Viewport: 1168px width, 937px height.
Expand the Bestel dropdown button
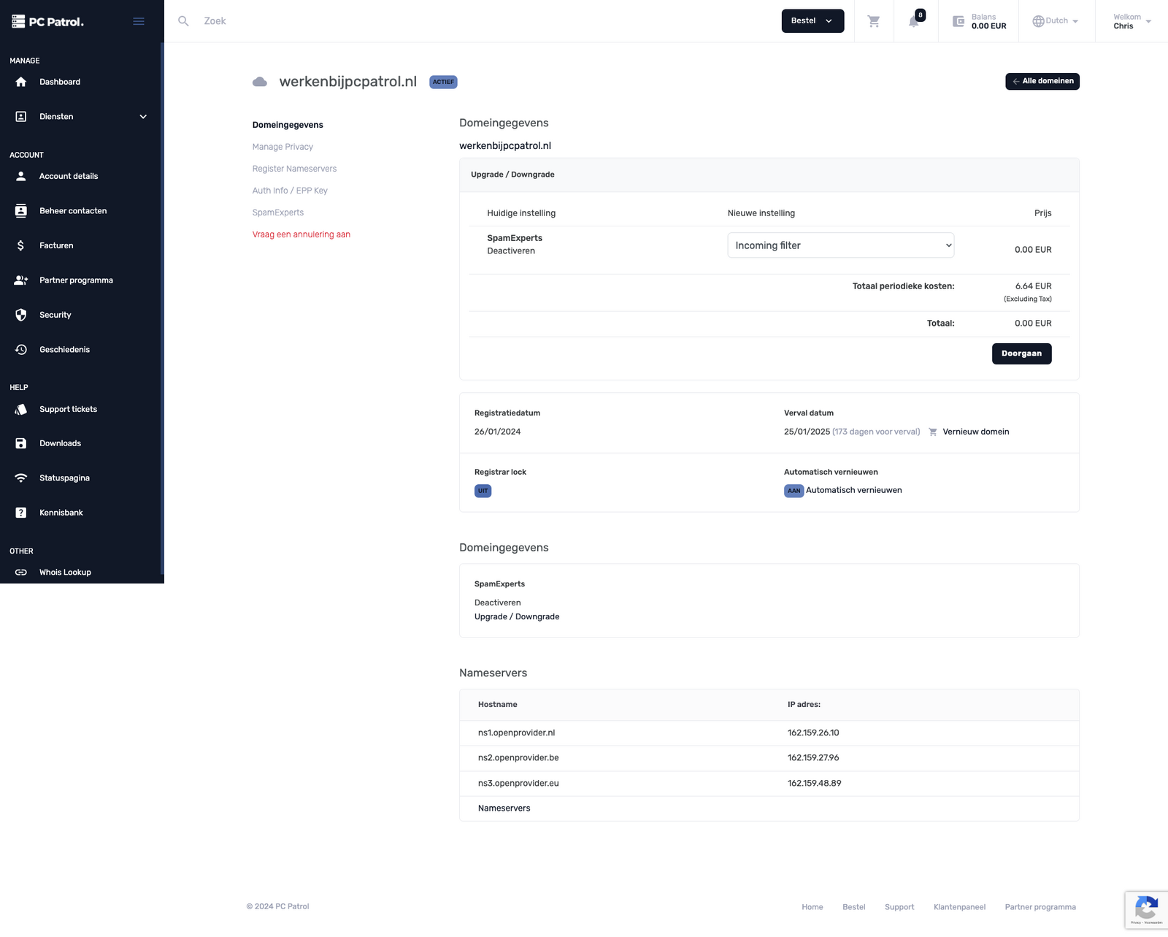click(812, 21)
